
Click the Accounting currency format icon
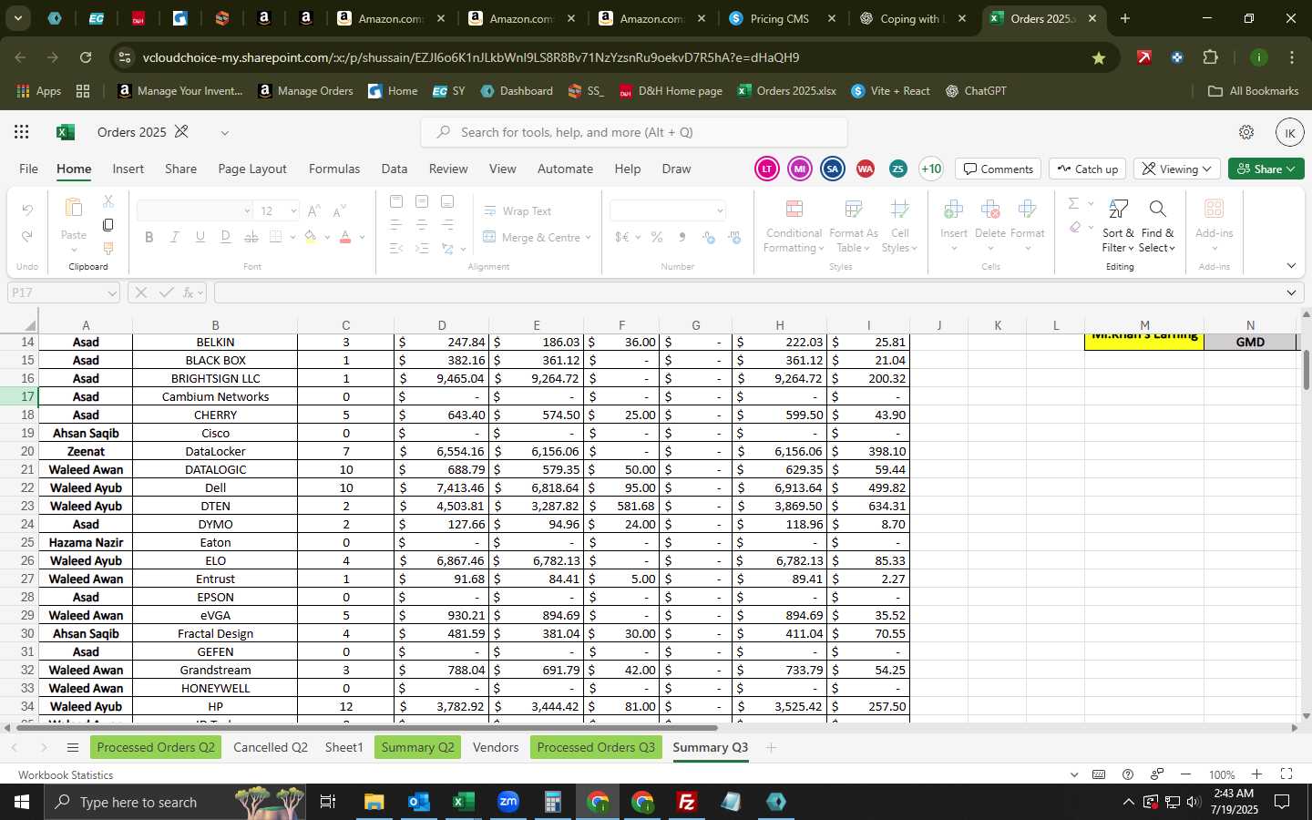(621, 237)
